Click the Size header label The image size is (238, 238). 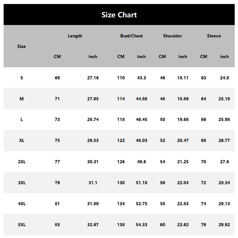tap(21, 46)
